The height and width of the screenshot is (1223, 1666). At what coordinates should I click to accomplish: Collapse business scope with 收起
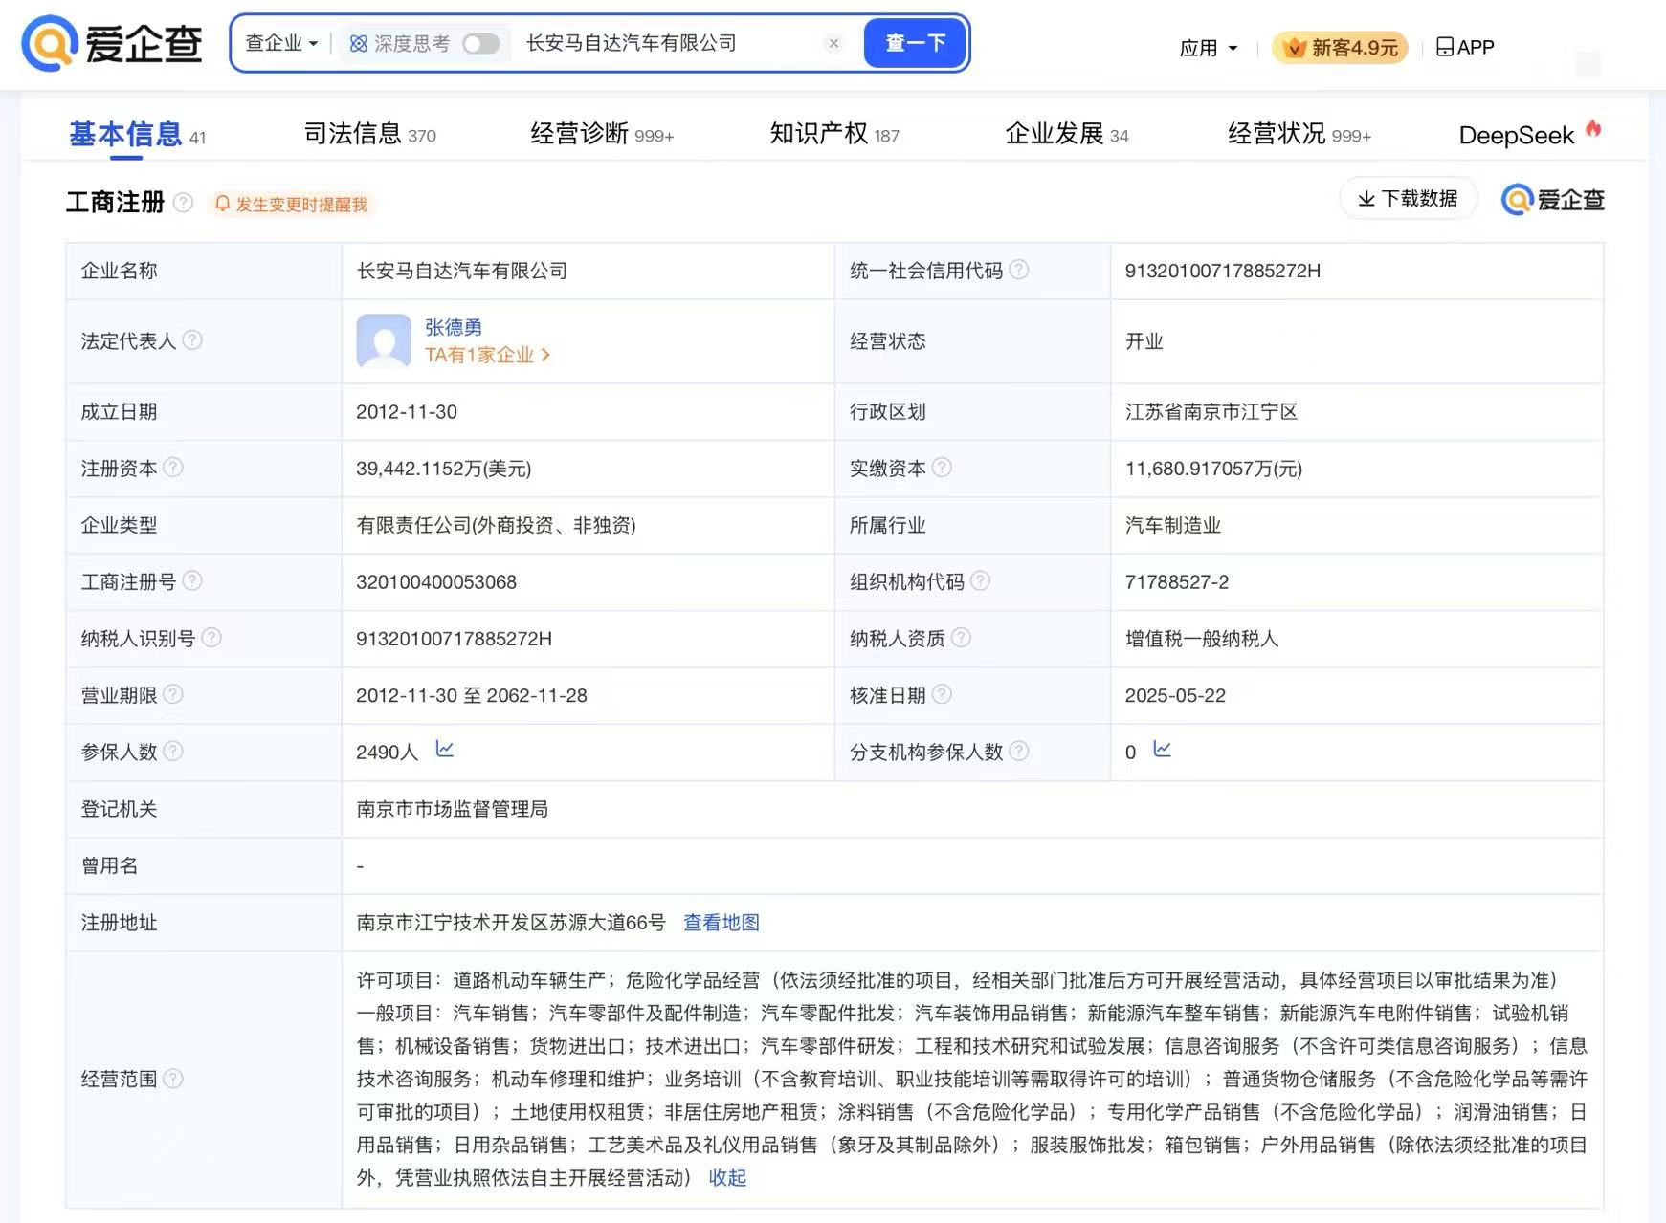pyautogui.click(x=727, y=1178)
